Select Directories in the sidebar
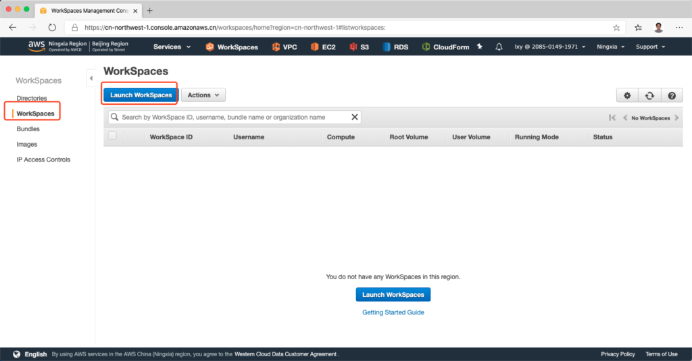The width and height of the screenshot is (692, 361). pyautogui.click(x=32, y=99)
